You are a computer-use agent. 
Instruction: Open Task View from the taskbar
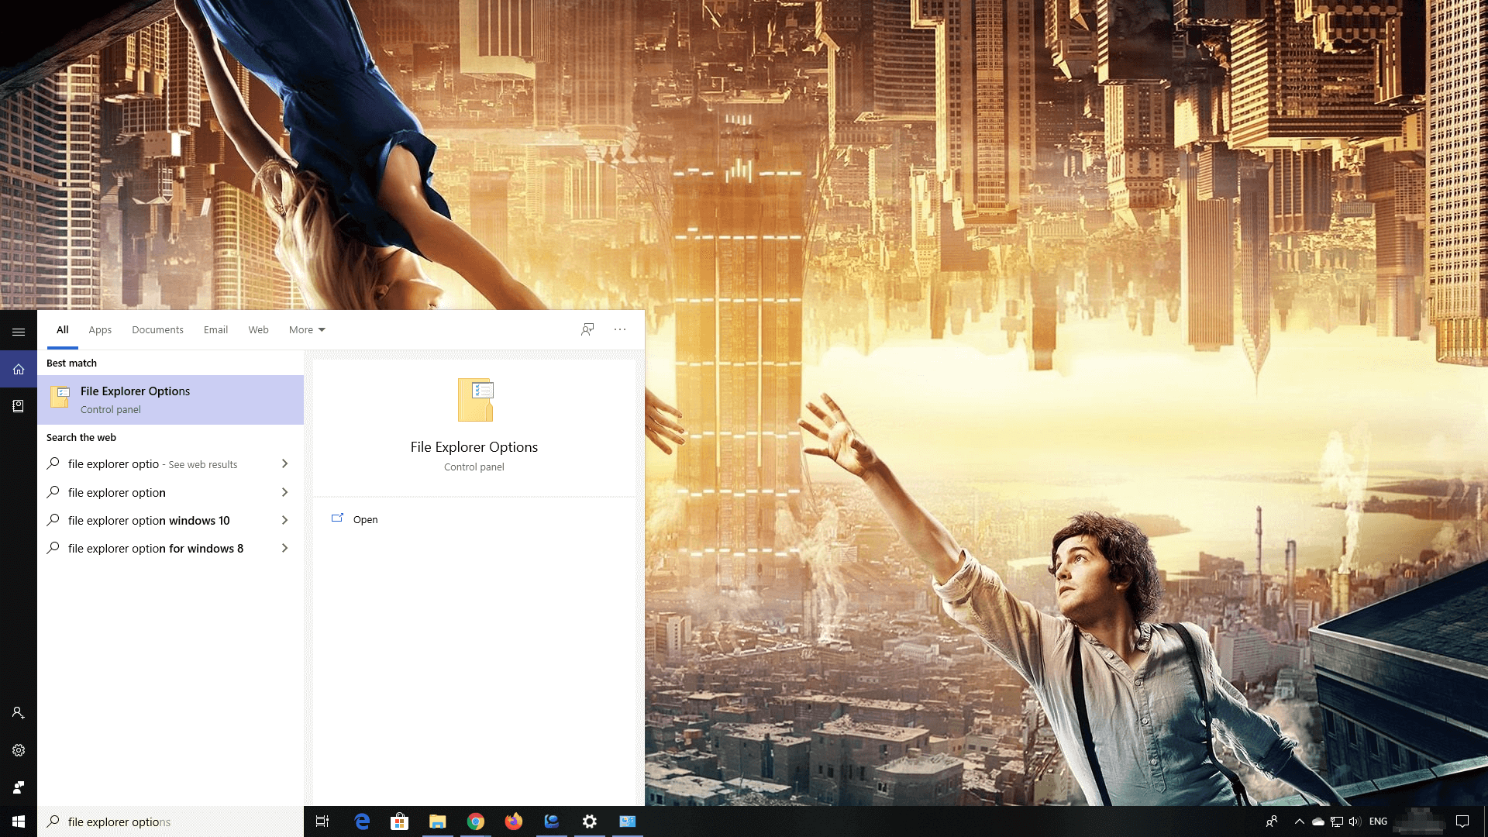(322, 821)
